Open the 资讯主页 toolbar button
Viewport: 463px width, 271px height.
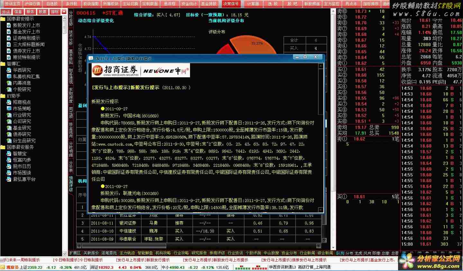click(x=13, y=4)
